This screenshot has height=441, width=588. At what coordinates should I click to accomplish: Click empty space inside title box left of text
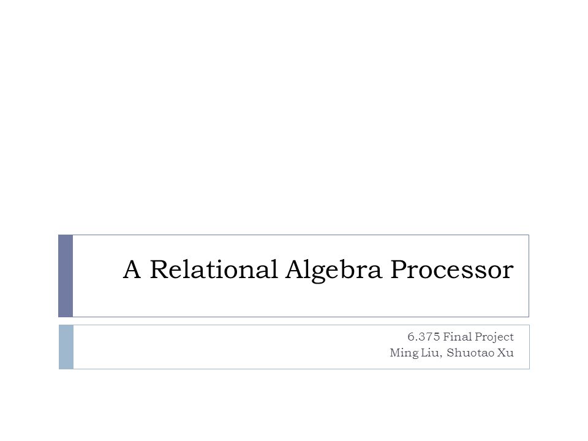[x=97, y=276]
